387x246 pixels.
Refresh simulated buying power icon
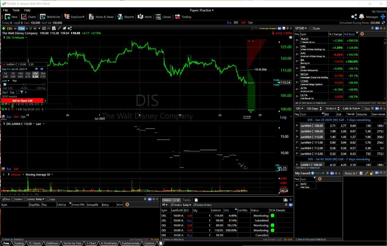[x=383, y=23]
